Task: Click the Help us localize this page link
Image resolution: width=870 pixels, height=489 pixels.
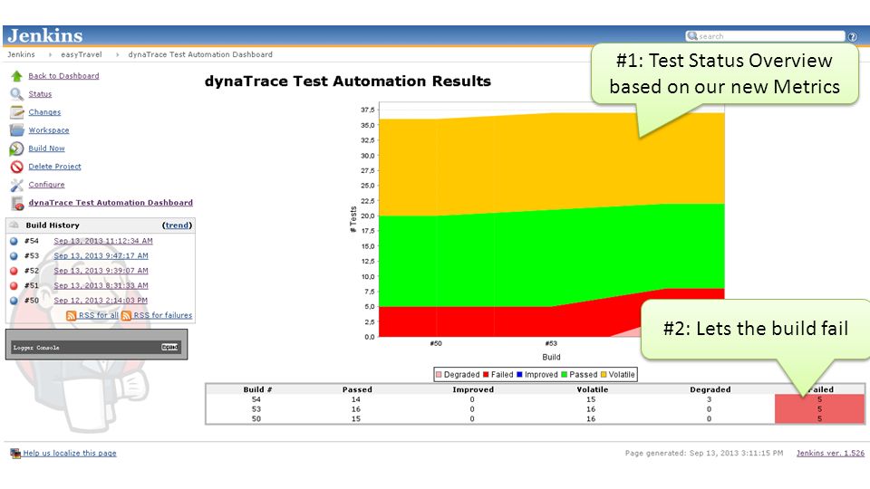Action: click(70, 454)
